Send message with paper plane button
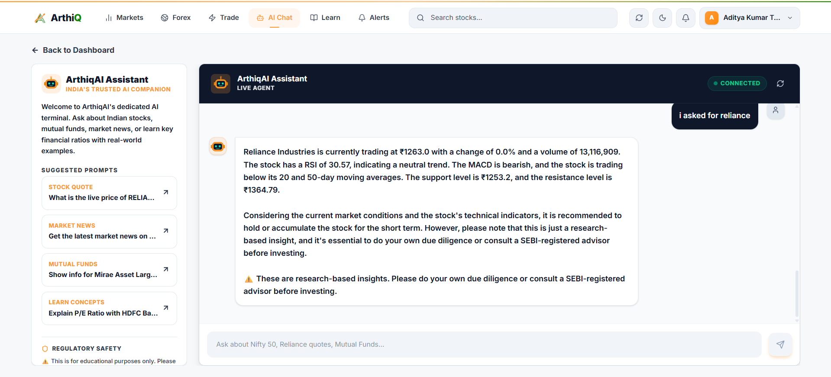This screenshot has width=831, height=377. 780,345
